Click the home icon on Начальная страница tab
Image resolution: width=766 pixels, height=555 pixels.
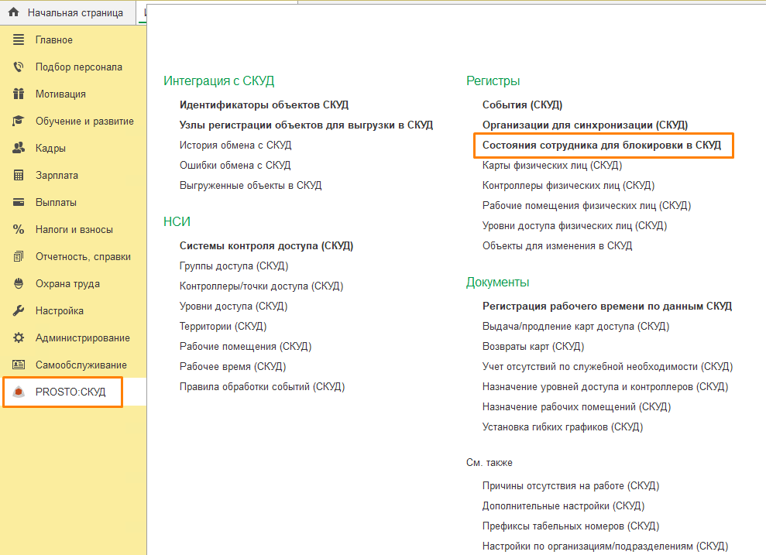coord(13,13)
